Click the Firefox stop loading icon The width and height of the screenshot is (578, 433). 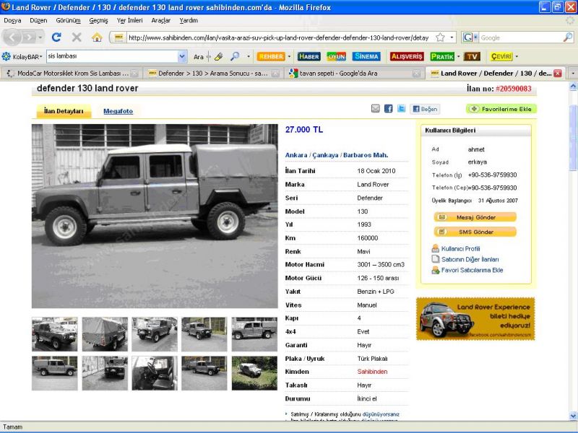(77, 37)
